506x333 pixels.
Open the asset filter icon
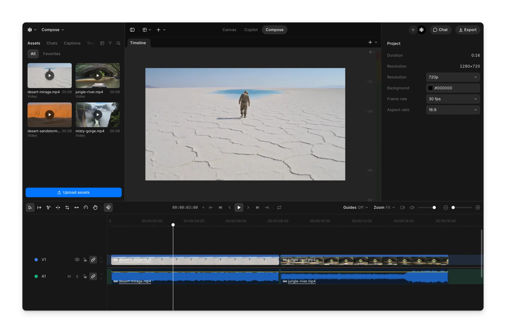(x=110, y=43)
